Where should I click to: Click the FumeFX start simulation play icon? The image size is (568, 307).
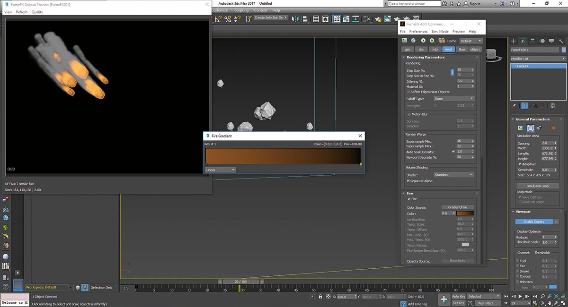tap(423, 41)
